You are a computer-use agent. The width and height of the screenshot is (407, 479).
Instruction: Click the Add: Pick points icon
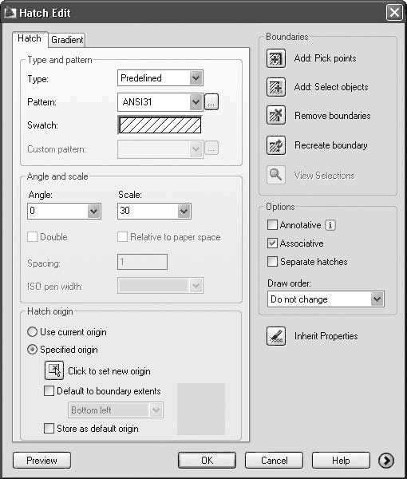pyautogui.click(x=276, y=58)
